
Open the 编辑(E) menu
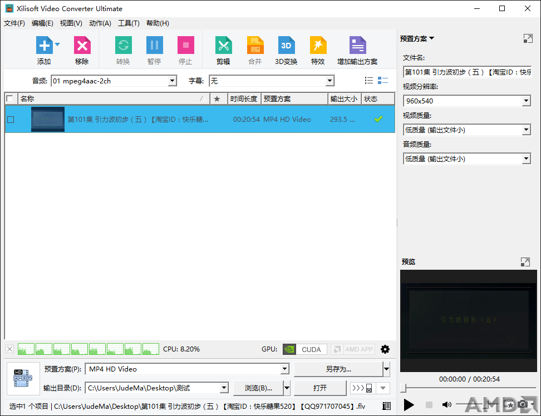[x=42, y=23]
